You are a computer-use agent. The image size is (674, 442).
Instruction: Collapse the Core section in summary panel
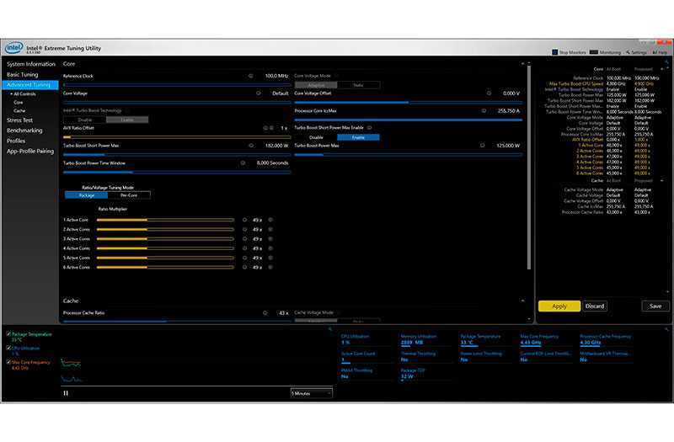598,68
